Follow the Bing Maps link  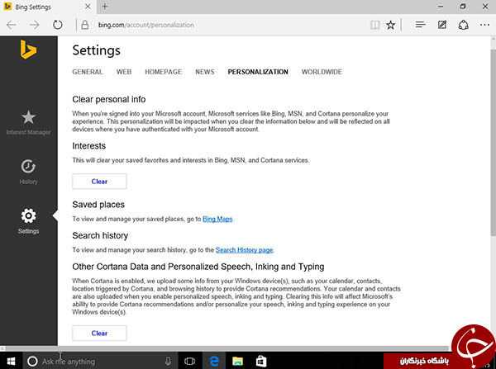(217, 219)
